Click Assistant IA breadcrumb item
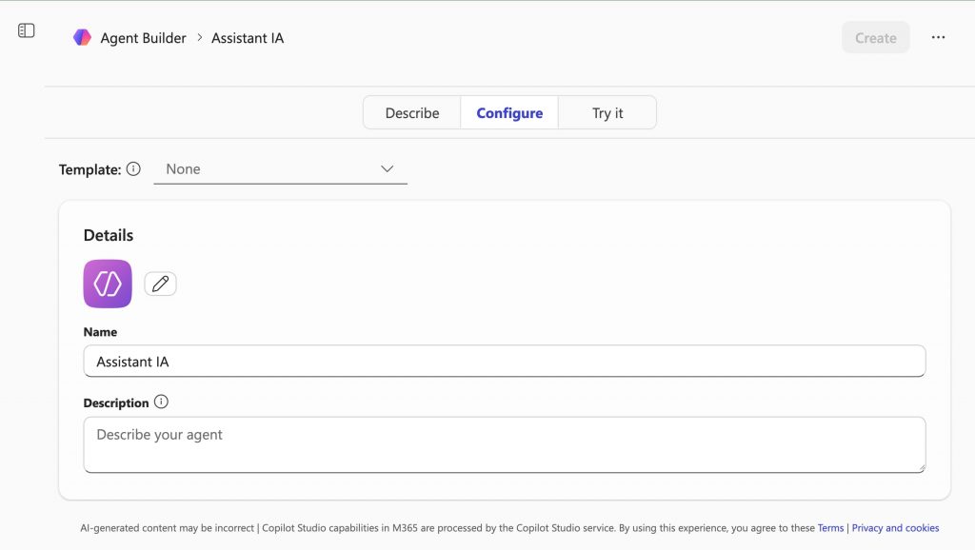 [x=248, y=38]
